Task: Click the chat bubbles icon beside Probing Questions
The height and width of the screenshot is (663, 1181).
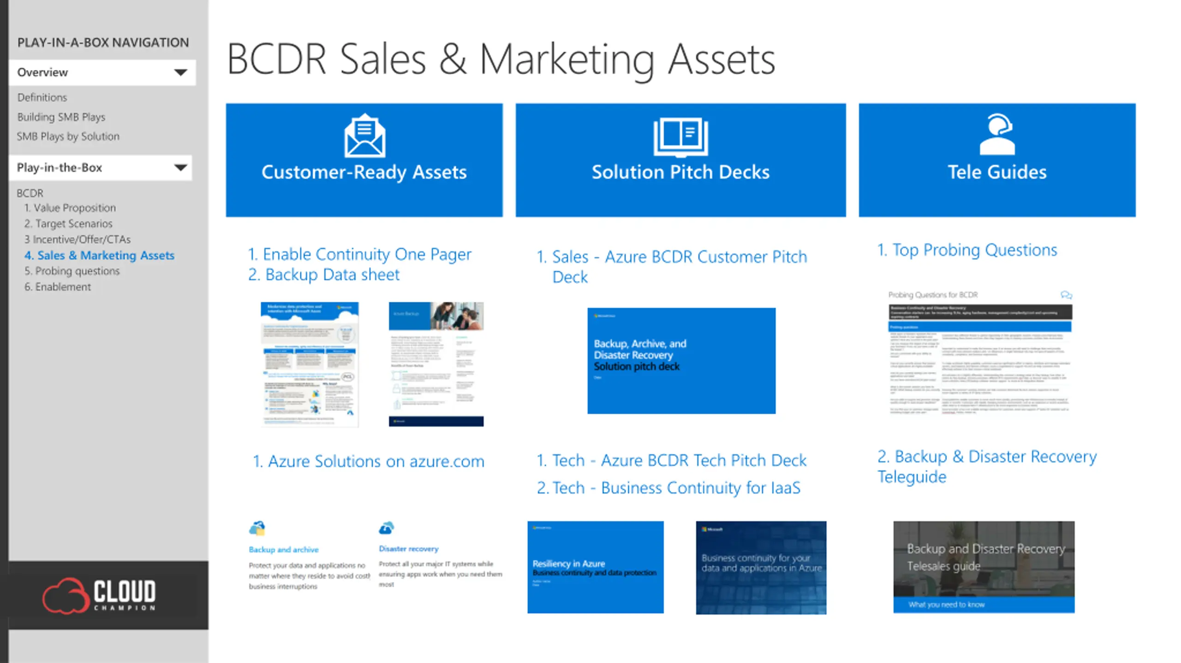Action: [1066, 295]
